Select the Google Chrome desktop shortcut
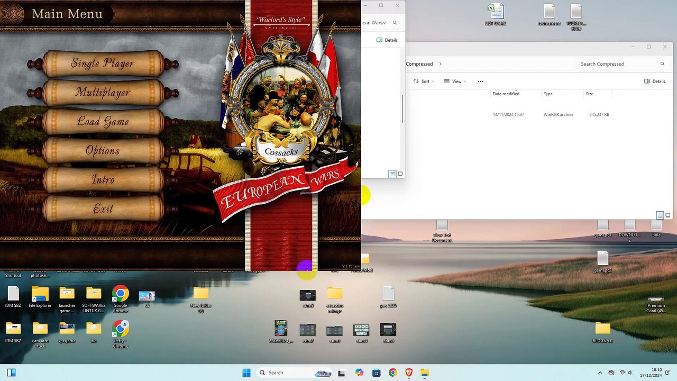Viewport: 677px width, 381px height. [x=120, y=299]
